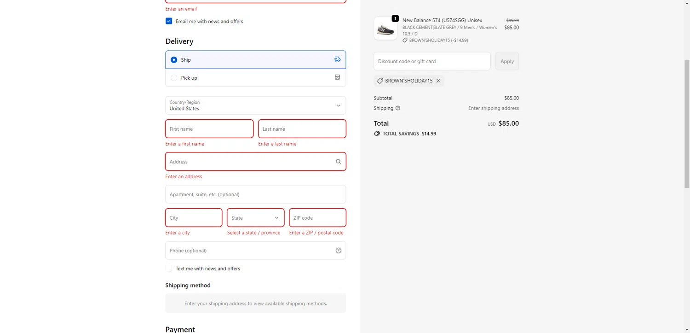Image resolution: width=690 pixels, height=333 pixels.
Task: Click the phone help question mark icon
Action: coord(338,251)
